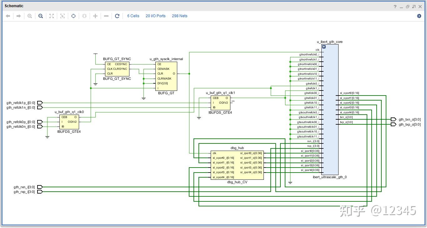Toggle autohide pins for selected cell
427x228 pixels.
pos(84,16)
